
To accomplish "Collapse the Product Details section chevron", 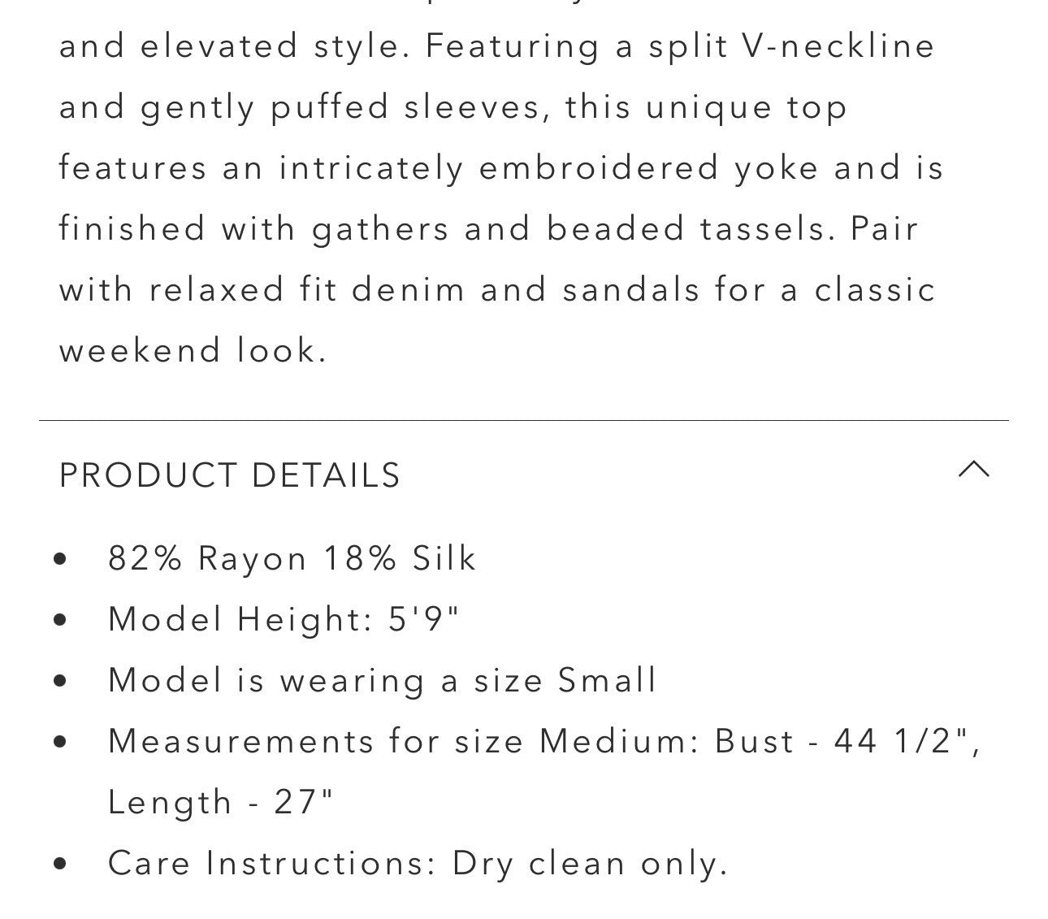I will 973,470.
